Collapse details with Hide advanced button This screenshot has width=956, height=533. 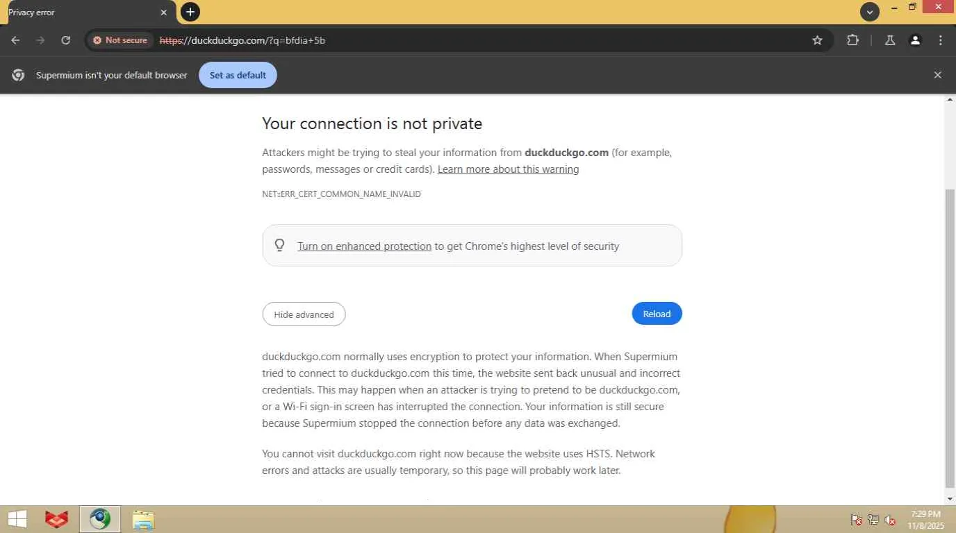pos(304,314)
